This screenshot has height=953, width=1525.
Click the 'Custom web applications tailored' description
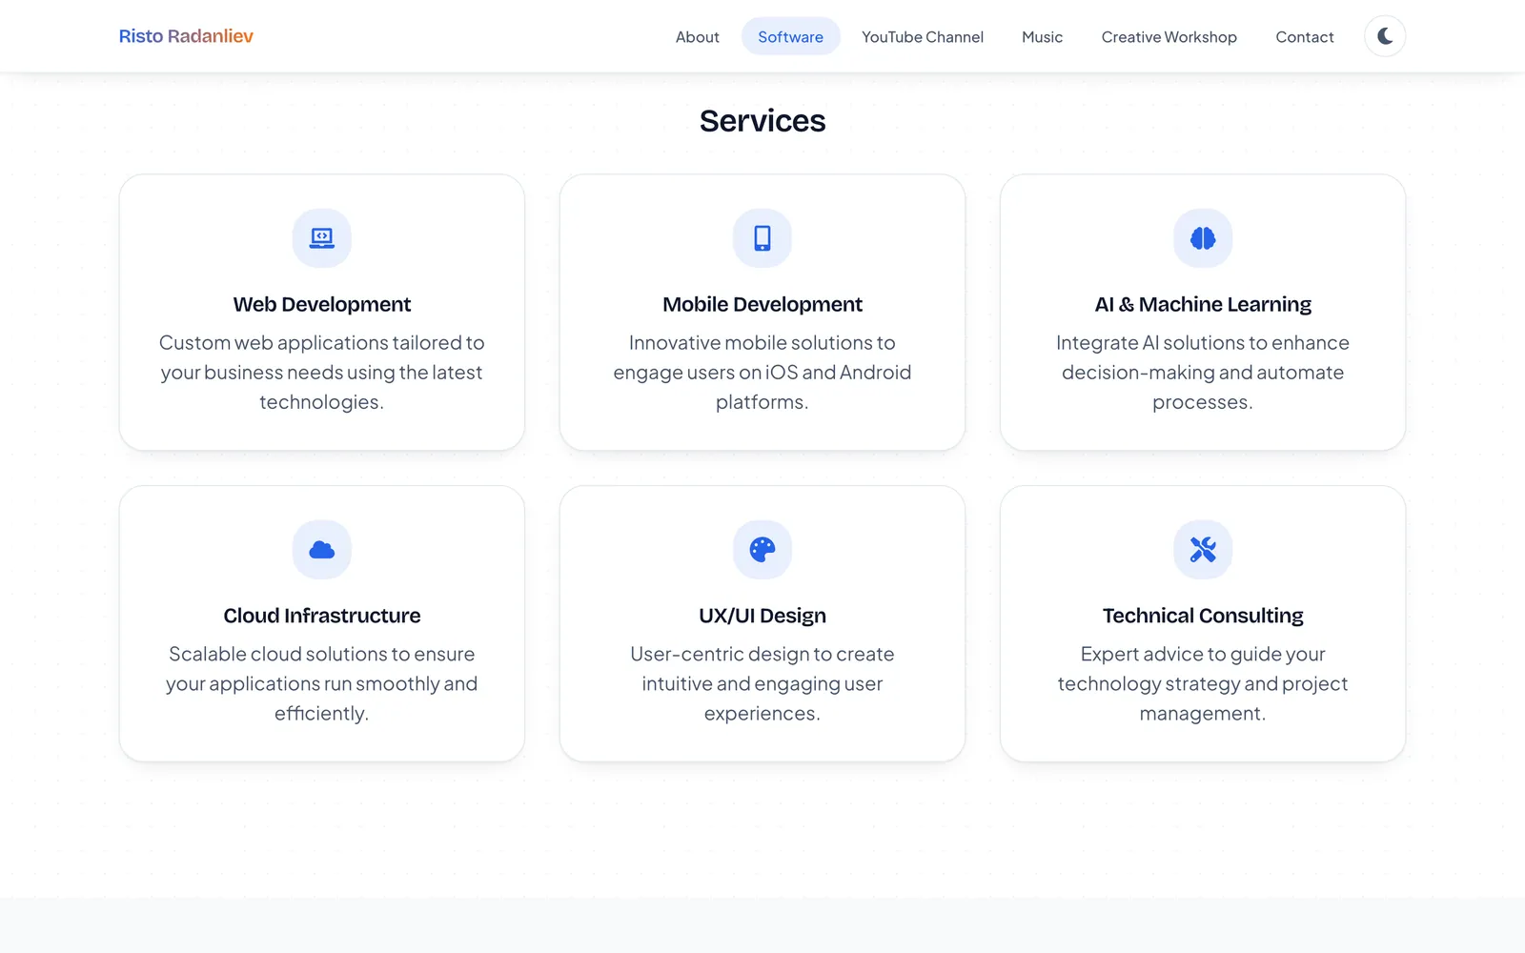pos(322,372)
